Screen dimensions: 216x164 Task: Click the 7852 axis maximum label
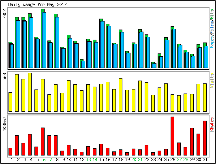click(x=5, y=14)
